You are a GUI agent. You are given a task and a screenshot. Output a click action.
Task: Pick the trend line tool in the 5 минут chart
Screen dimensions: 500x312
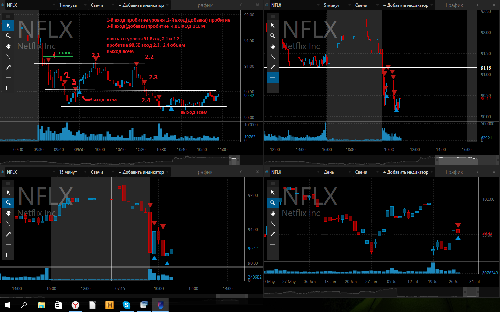[273, 57]
